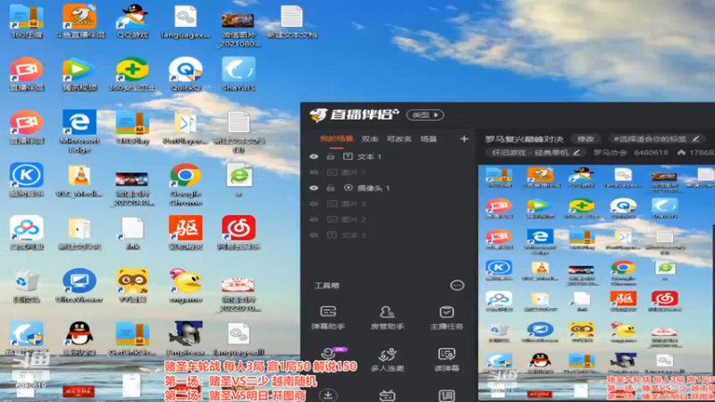Open 网易云音乐 red desktop shortcut
This screenshot has height=402, width=715.
[x=239, y=233]
